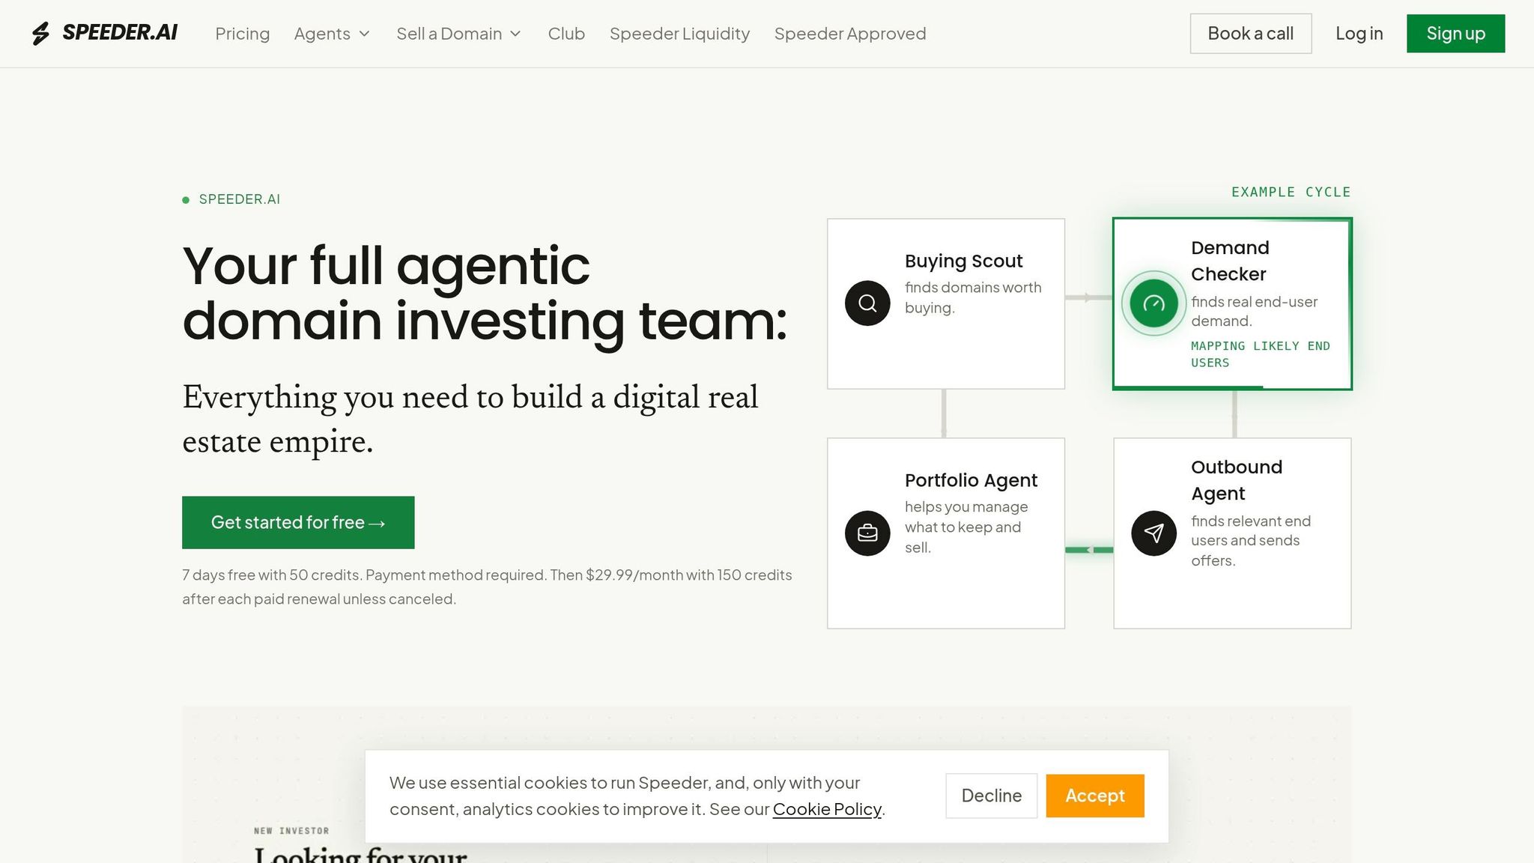The height and width of the screenshot is (863, 1534).
Task: Open the Agents menu label
Action: click(322, 34)
